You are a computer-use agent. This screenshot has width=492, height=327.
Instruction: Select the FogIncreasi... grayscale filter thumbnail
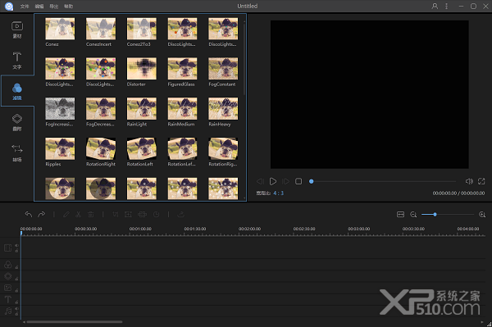coord(60,108)
